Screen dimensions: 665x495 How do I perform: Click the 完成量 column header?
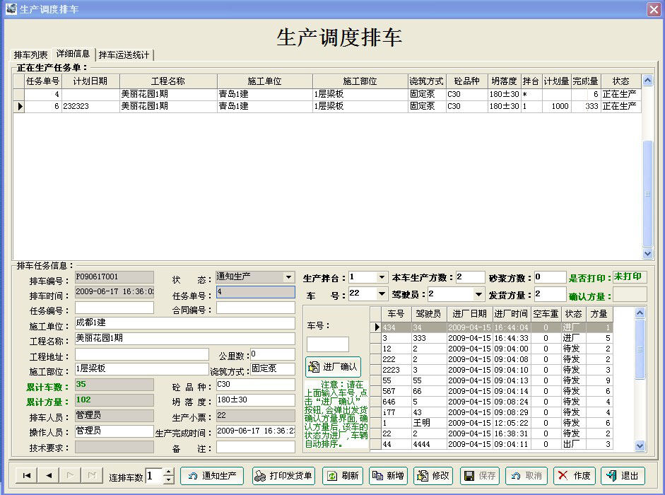coord(585,81)
